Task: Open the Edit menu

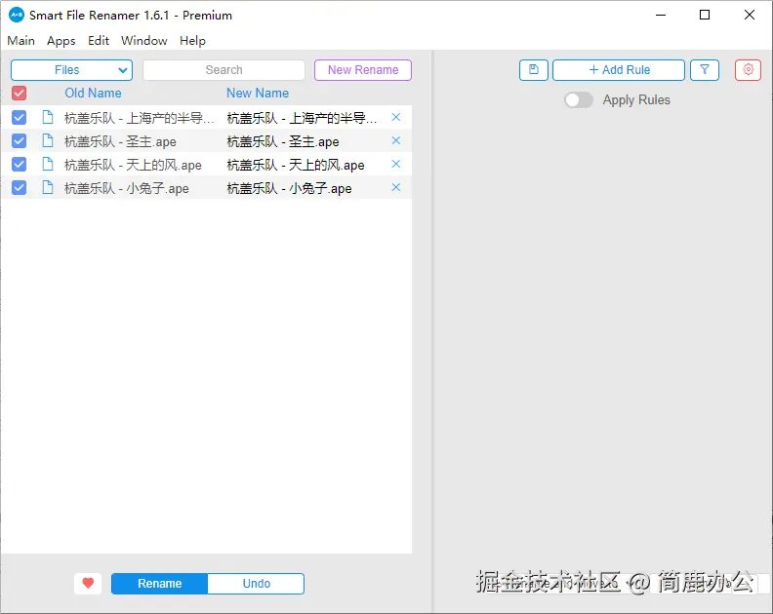Action: (99, 41)
